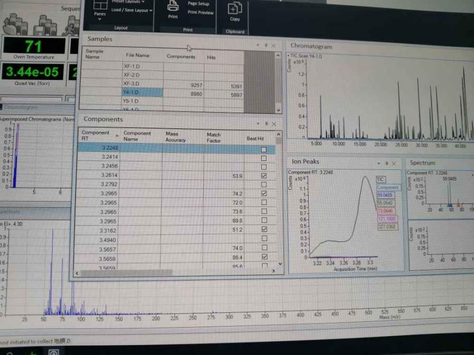Click the pin icon on Samples panel
This screenshot has height=355, width=474.
pos(265,46)
